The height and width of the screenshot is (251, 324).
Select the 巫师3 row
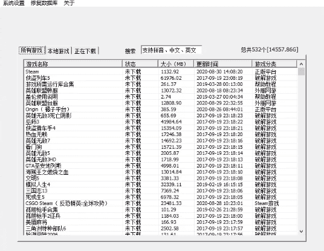[161, 122]
